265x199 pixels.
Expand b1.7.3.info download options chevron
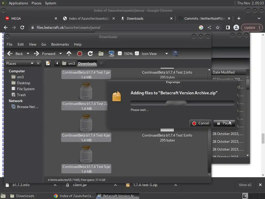(x=55, y=185)
